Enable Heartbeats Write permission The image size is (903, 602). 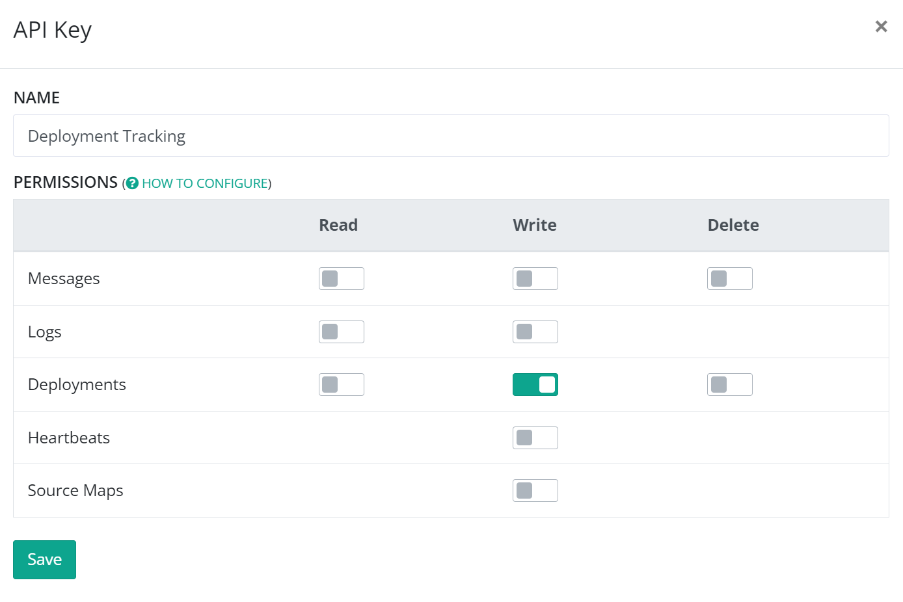click(535, 438)
